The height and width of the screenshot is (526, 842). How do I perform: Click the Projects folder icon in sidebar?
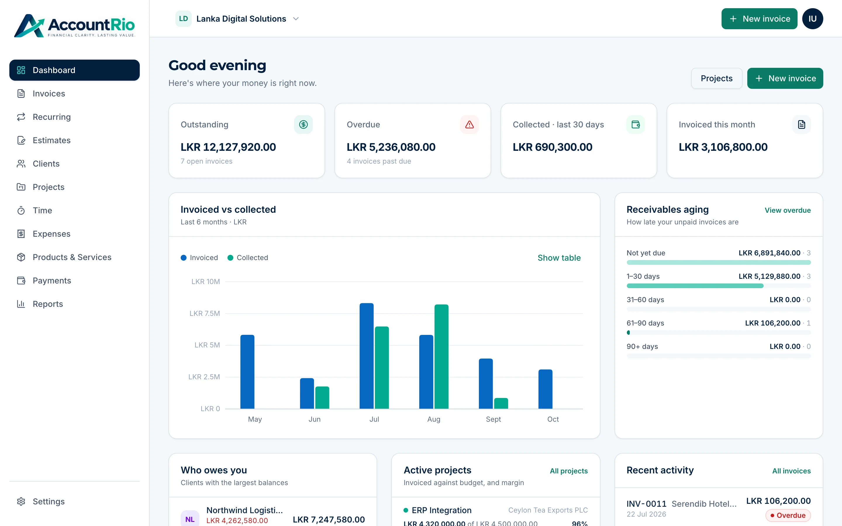tap(21, 187)
